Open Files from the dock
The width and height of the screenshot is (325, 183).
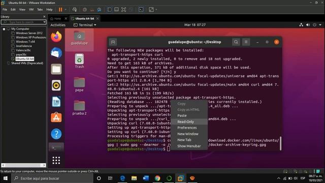[56, 69]
